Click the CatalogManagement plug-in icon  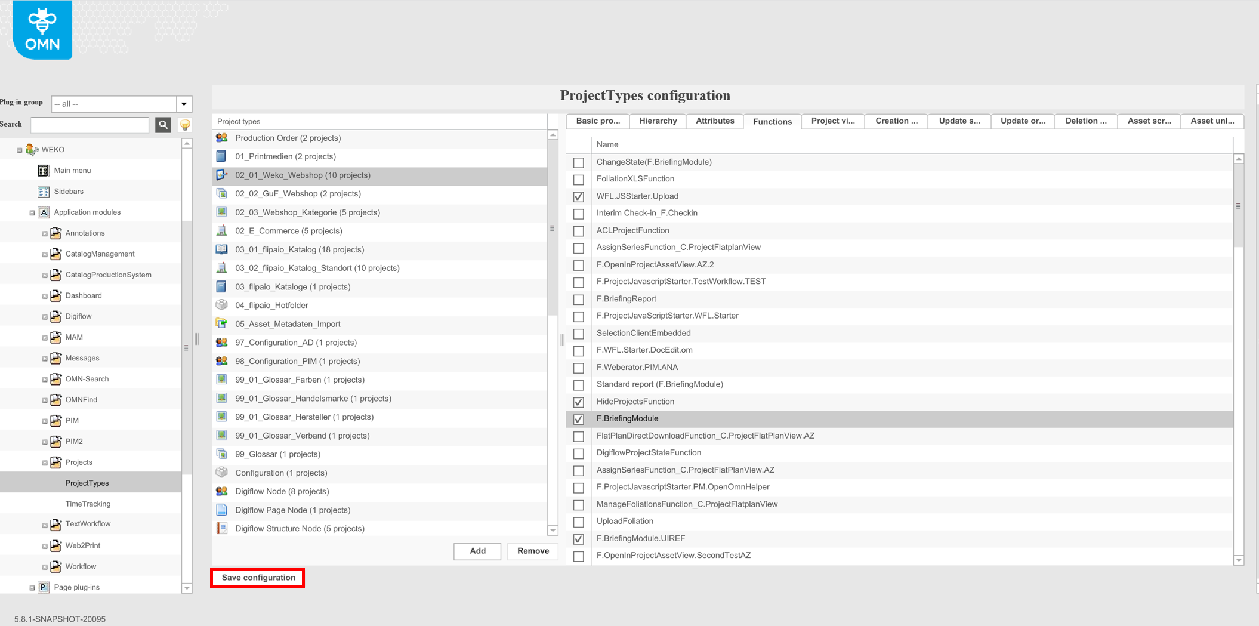pyautogui.click(x=56, y=254)
